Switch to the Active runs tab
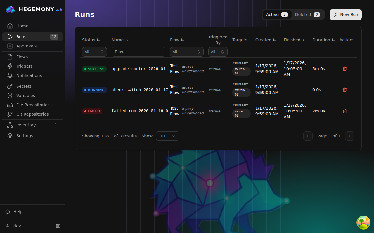Viewport: 374px width, 233px height. pyautogui.click(x=277, y=15)
